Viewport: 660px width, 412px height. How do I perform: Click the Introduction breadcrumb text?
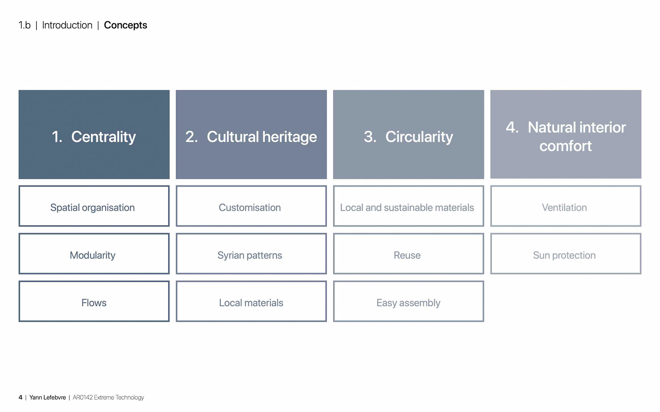pyautogui.click(x=67, y=25)
